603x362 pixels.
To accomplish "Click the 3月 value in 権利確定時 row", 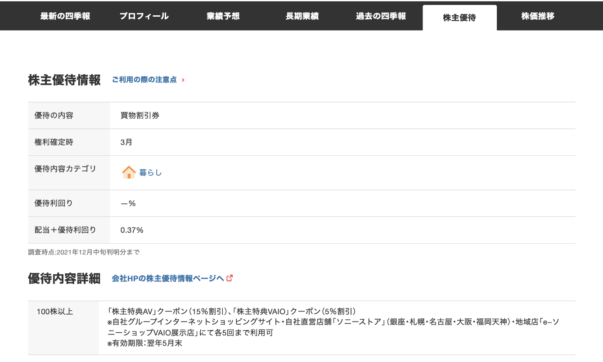I will point(126,142).
